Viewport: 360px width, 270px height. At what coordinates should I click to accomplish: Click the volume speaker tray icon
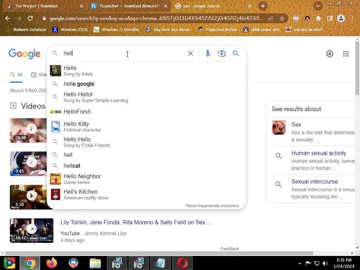point(325,263)
